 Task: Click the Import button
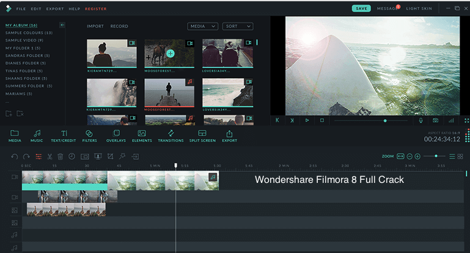95,26
